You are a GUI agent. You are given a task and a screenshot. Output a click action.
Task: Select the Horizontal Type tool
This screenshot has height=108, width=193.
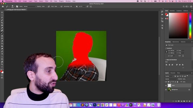pyautogui.click(x=2, y=54)
